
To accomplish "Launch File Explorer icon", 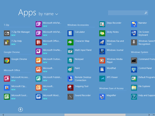I will [x=134, y=88].
